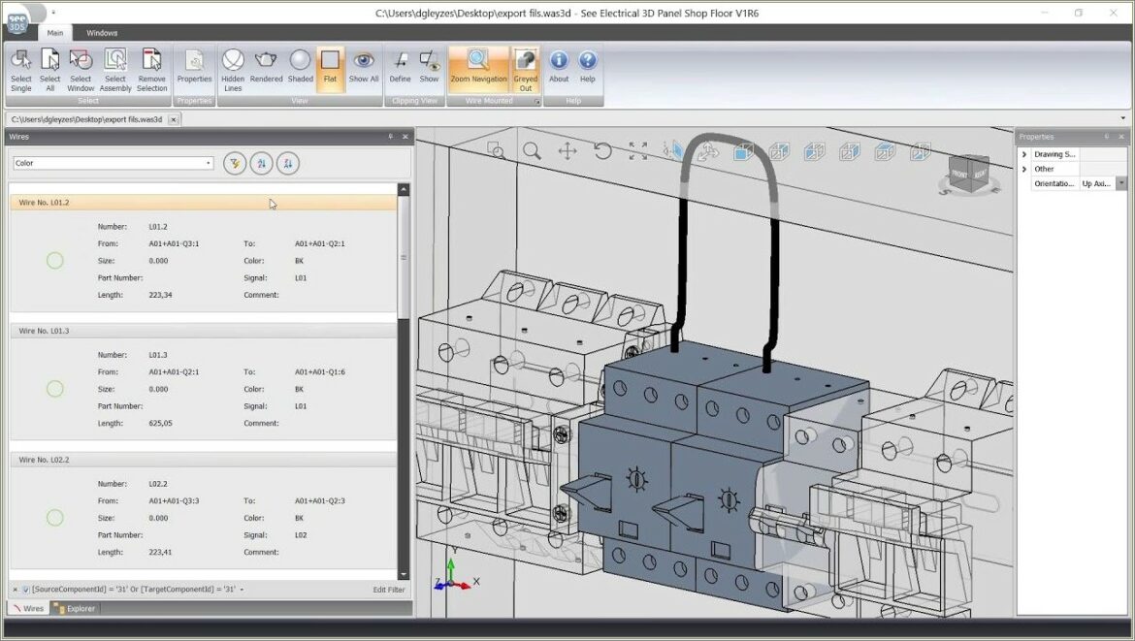Click the Show All eye icon
This screenshot has width=1135, height=641.
tap(364, 67)
